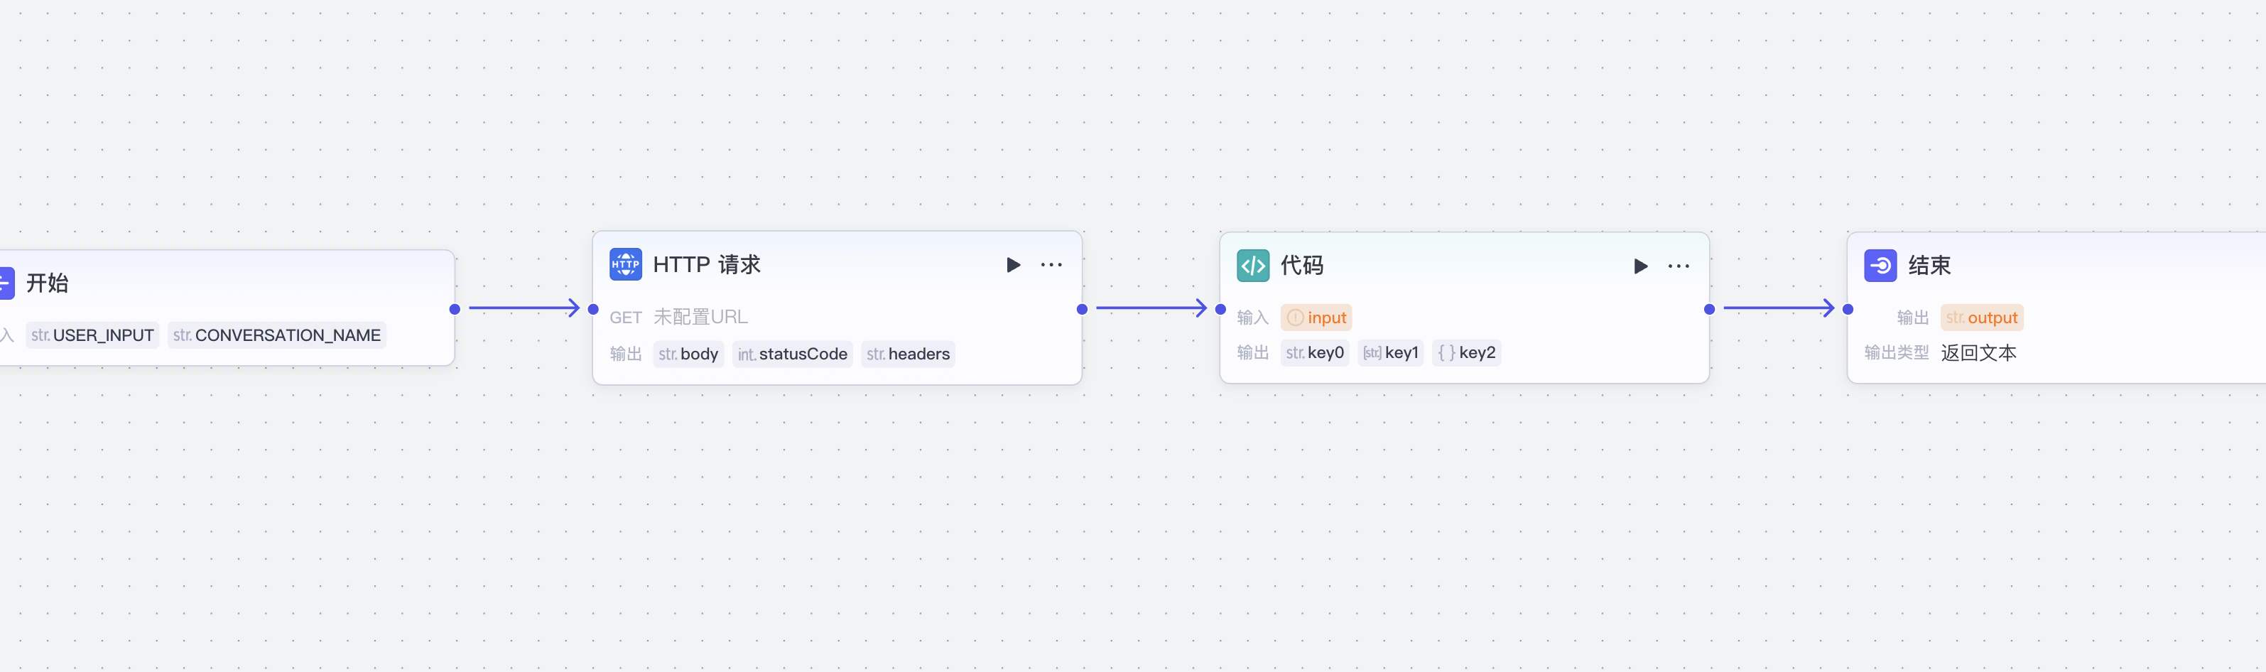
Task: Run the 代码 node with play button
Action: point(1639,266)
